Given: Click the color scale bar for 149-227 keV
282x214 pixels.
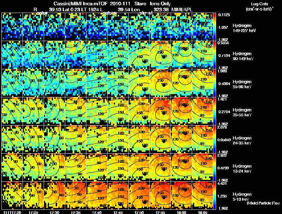Looking at the screenshot, I should tap(214, 27).
